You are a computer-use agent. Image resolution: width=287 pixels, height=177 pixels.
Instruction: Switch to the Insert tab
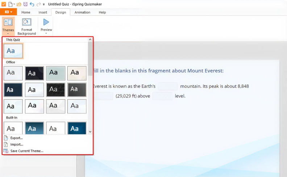coord(43,12)
